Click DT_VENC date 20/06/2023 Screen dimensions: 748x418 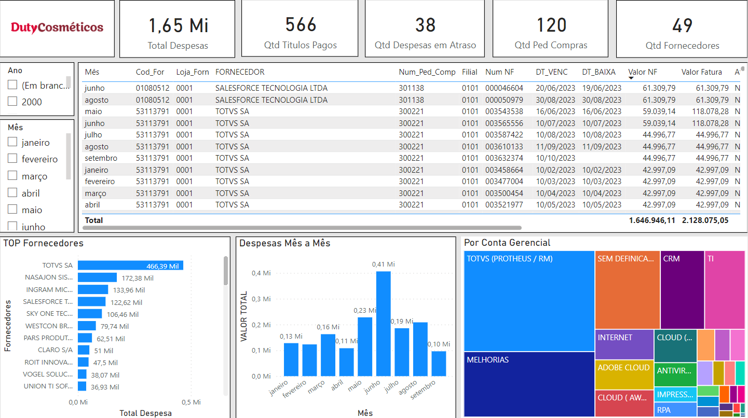[x=555, y=88]
